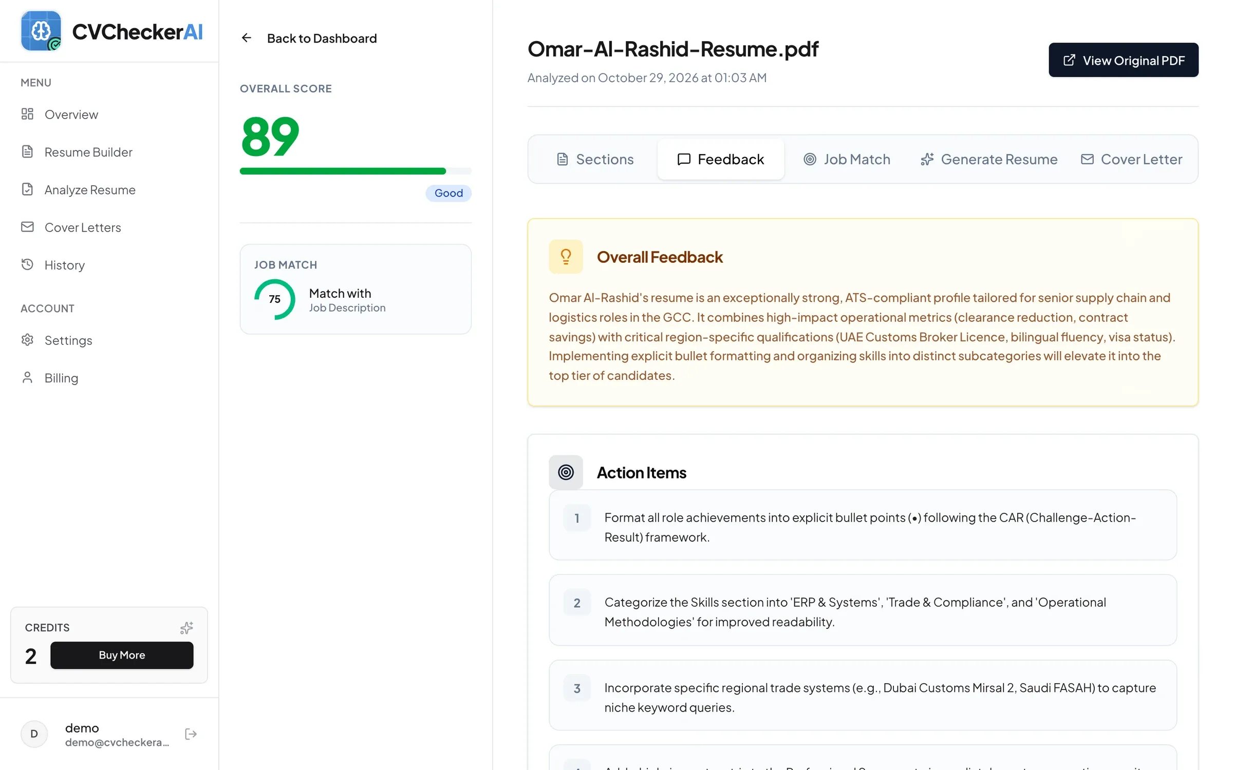1233x770 pixels.
Task: Click the lightbulb icon beside Overall Feedback
Action: pyautogui.click(x=566, y=257)
